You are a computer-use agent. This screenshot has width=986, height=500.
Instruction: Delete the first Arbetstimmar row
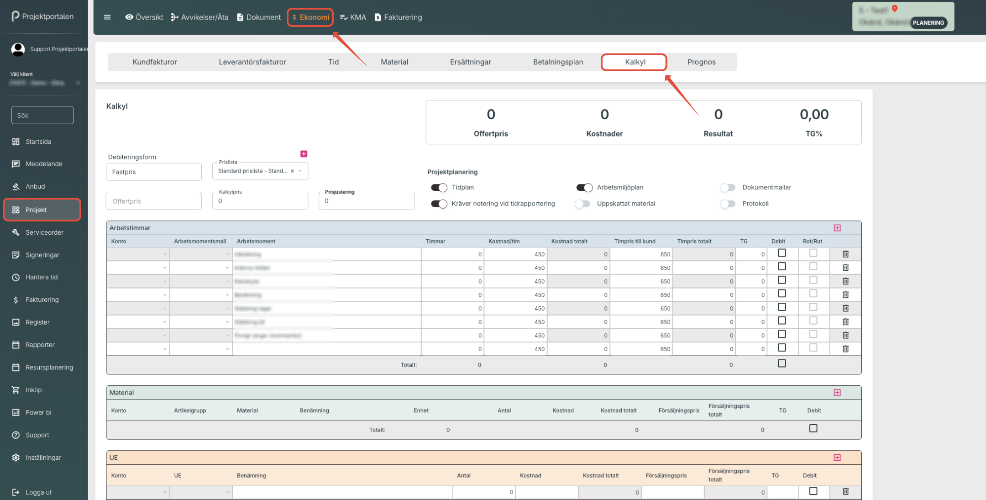point(845,254)
